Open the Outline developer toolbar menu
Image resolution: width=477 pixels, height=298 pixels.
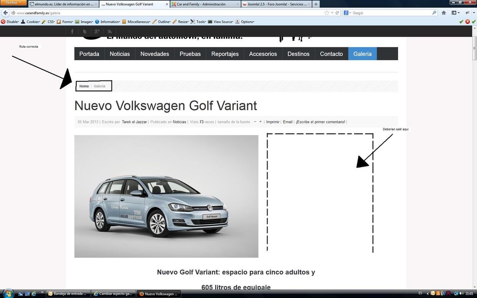[162, 22]
